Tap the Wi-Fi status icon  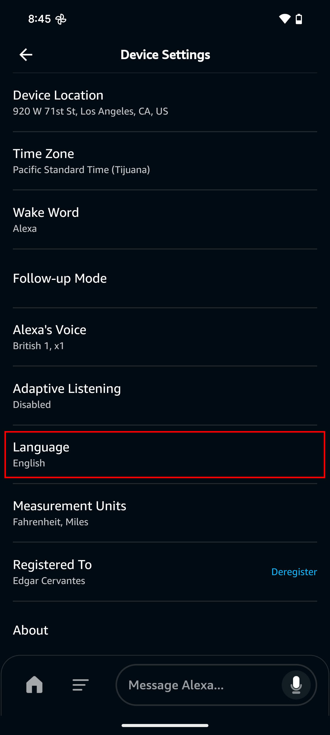click(x=284, y=19)
